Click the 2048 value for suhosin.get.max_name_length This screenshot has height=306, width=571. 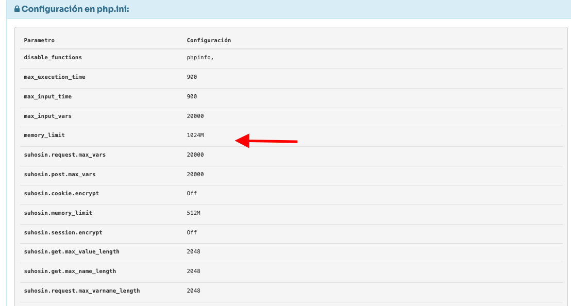pos(193,271)
